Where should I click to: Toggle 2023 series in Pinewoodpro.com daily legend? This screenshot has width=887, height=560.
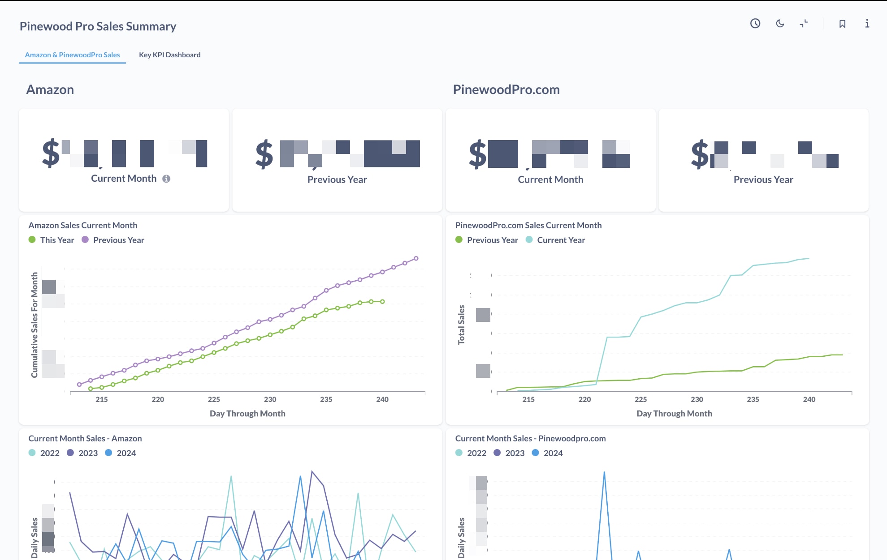509,453
